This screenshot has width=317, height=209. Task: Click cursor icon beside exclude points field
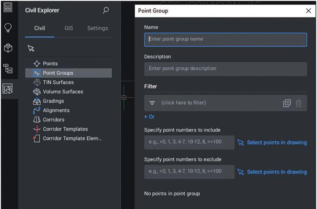tap(241, 172)
